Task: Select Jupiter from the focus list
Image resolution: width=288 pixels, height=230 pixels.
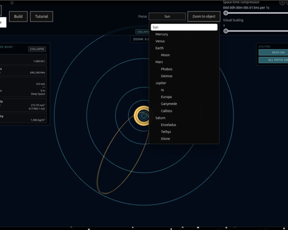Action: tap(161, 83)
